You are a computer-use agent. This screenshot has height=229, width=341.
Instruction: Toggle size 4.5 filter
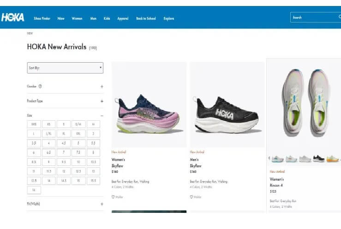(64, 143)
